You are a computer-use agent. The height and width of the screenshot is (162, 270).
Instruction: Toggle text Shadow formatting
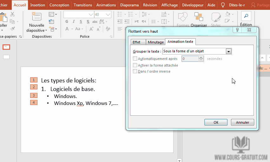click(88, 22)
